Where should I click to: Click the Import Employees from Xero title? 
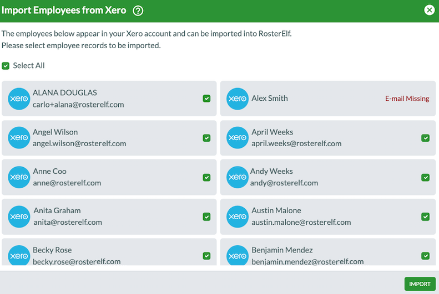[64, 11]
